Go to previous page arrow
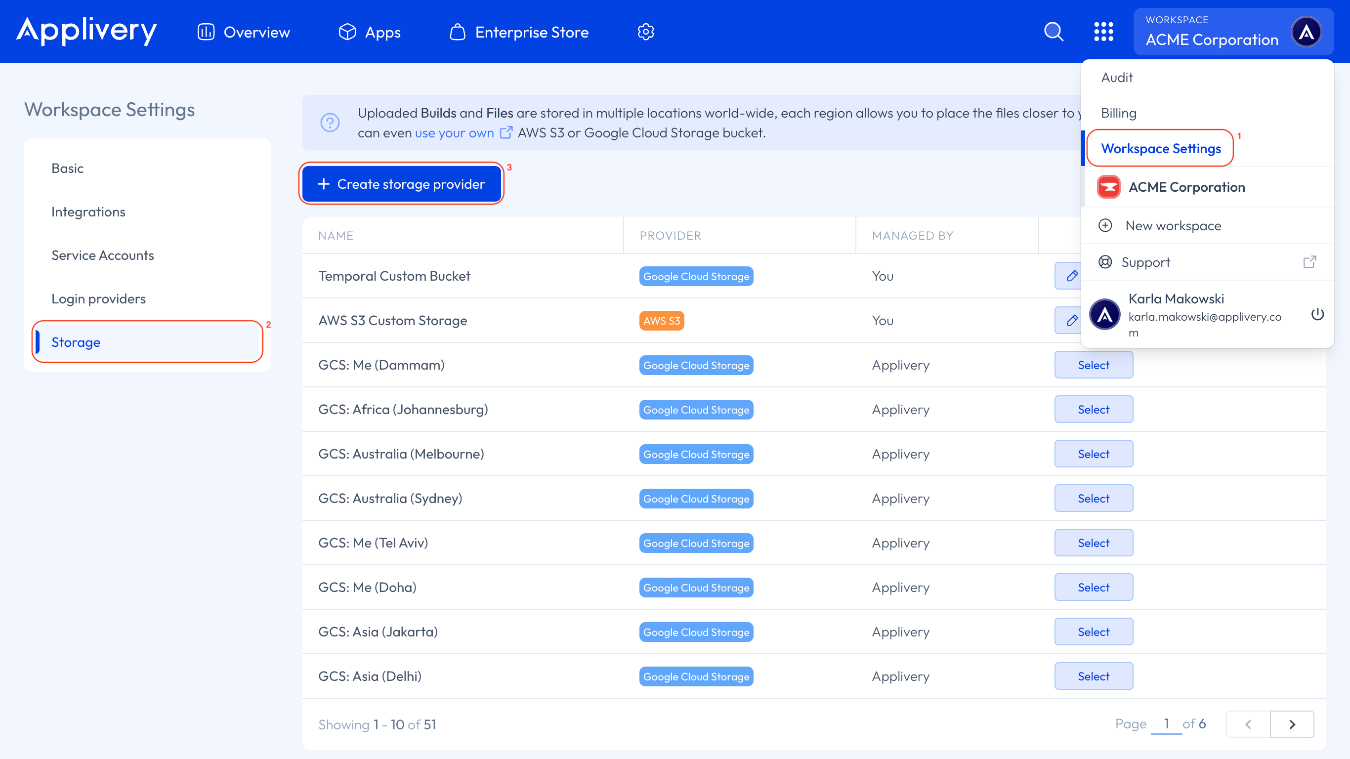 (x=1248, y=724)
